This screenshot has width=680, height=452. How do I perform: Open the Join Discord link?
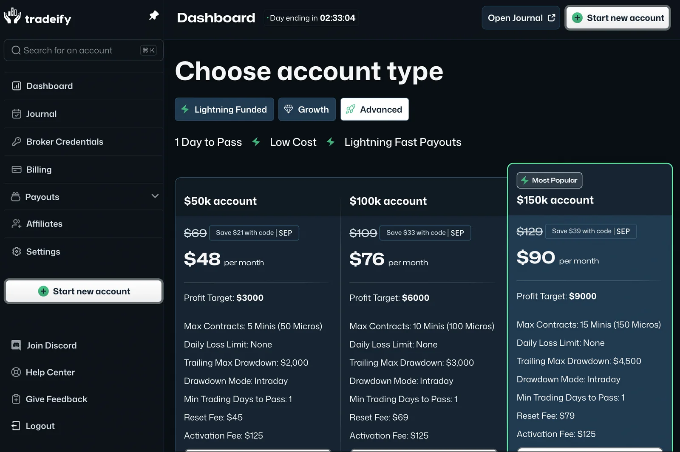pyautogui.click(x=44, y=345)
